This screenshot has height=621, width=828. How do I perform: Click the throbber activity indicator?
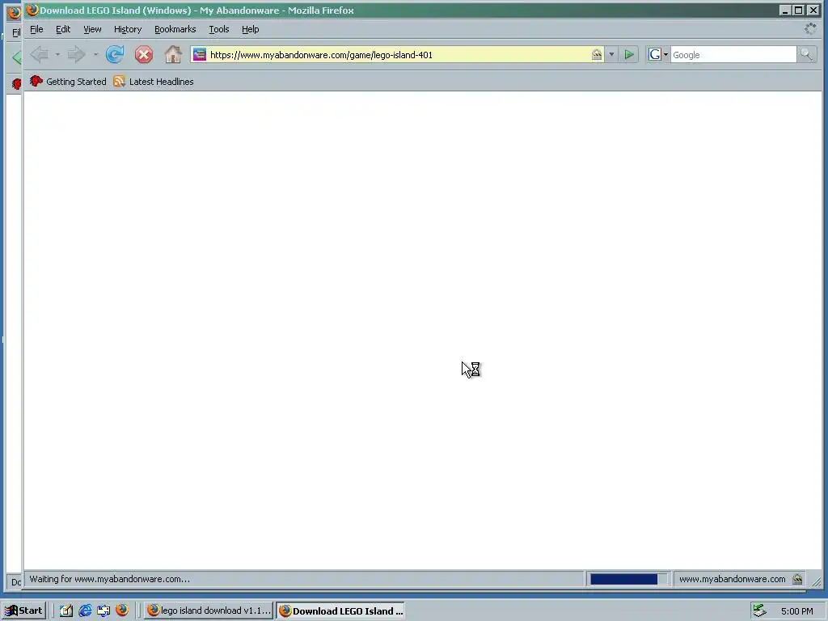coord(810,28)
